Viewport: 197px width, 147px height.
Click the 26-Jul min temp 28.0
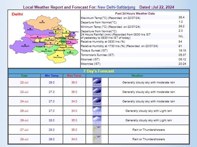pos(52,120)
